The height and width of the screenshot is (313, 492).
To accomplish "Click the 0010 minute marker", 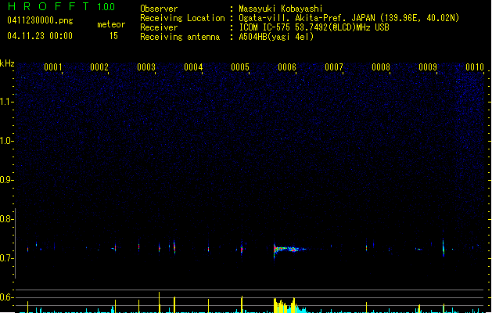I will pos(475,67).
